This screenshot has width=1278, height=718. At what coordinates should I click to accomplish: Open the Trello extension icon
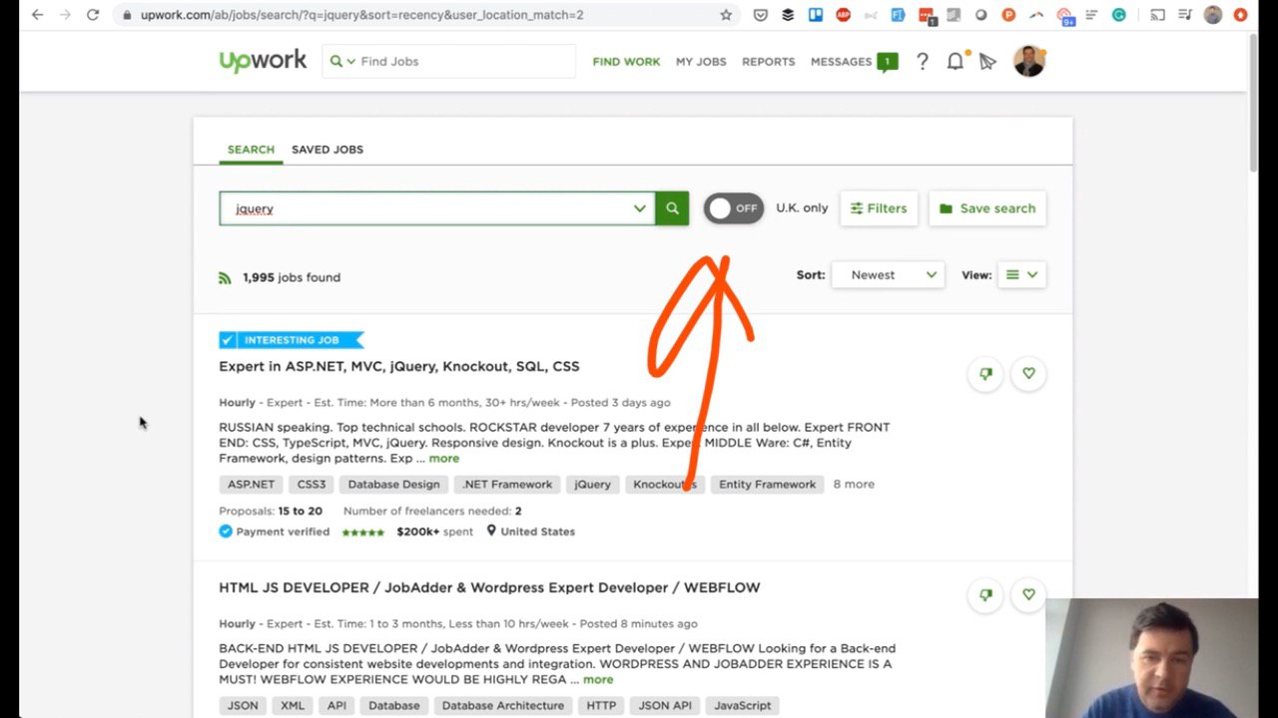tap(815, 15)
